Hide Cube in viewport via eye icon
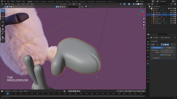The image size is (177, 99). click(173, 11)
